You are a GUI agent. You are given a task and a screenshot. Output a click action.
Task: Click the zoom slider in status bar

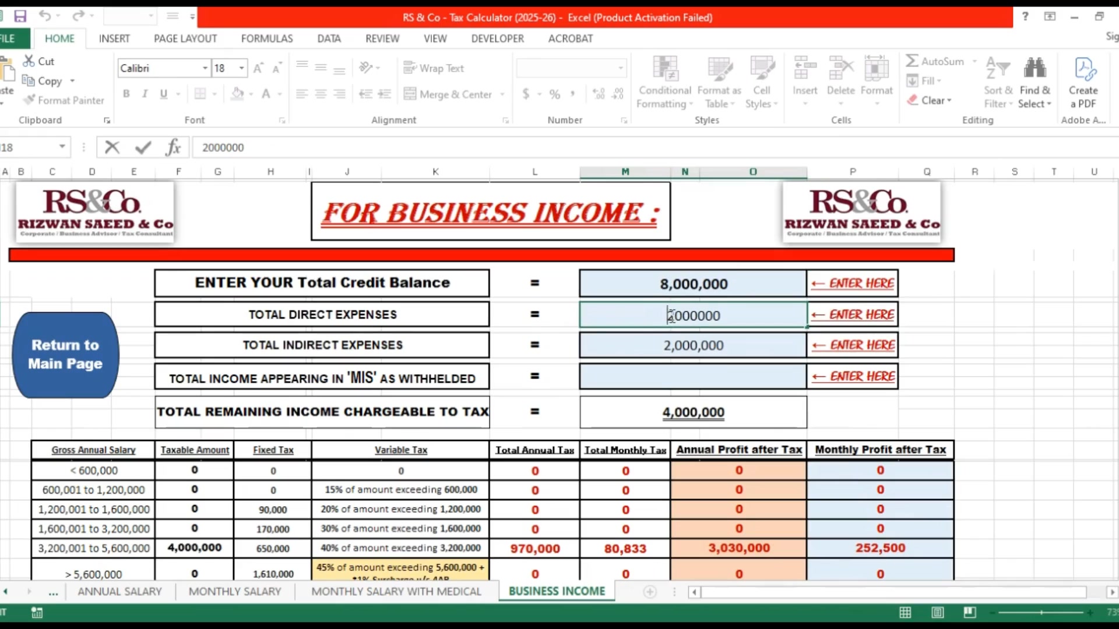tap(1041, 612)
